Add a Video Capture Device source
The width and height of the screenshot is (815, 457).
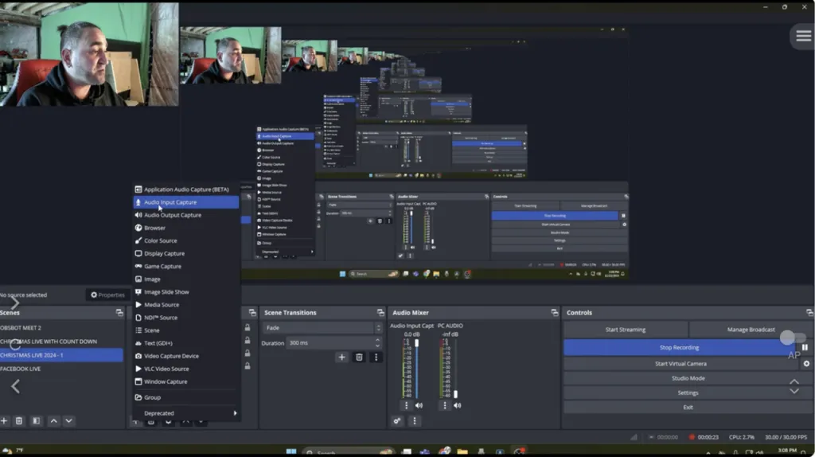click(x=185, y=356)
